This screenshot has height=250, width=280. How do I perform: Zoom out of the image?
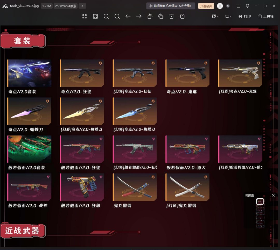point(117,16)
